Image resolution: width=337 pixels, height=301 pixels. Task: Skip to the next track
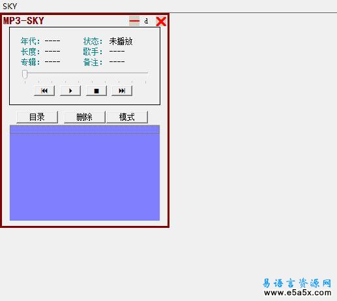tap(122, 91)
